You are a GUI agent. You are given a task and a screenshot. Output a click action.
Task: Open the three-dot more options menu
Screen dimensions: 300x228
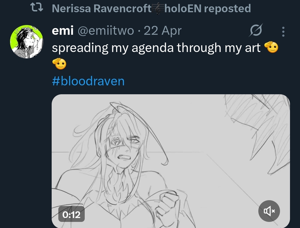(283, 32)
